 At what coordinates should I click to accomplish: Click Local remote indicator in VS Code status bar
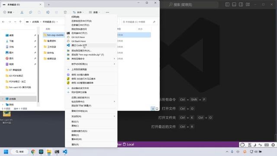129,144
